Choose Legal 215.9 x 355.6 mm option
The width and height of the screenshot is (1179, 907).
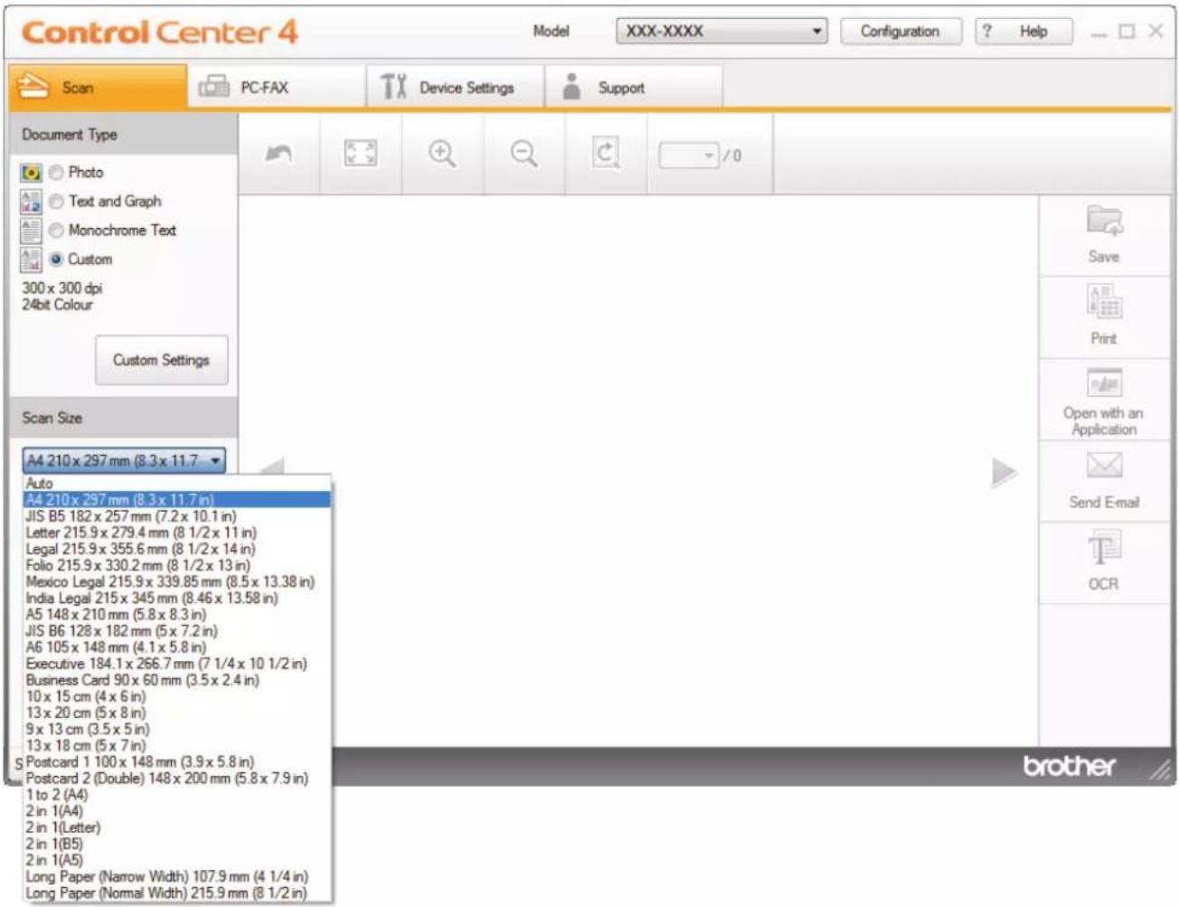tap(177, 548)
